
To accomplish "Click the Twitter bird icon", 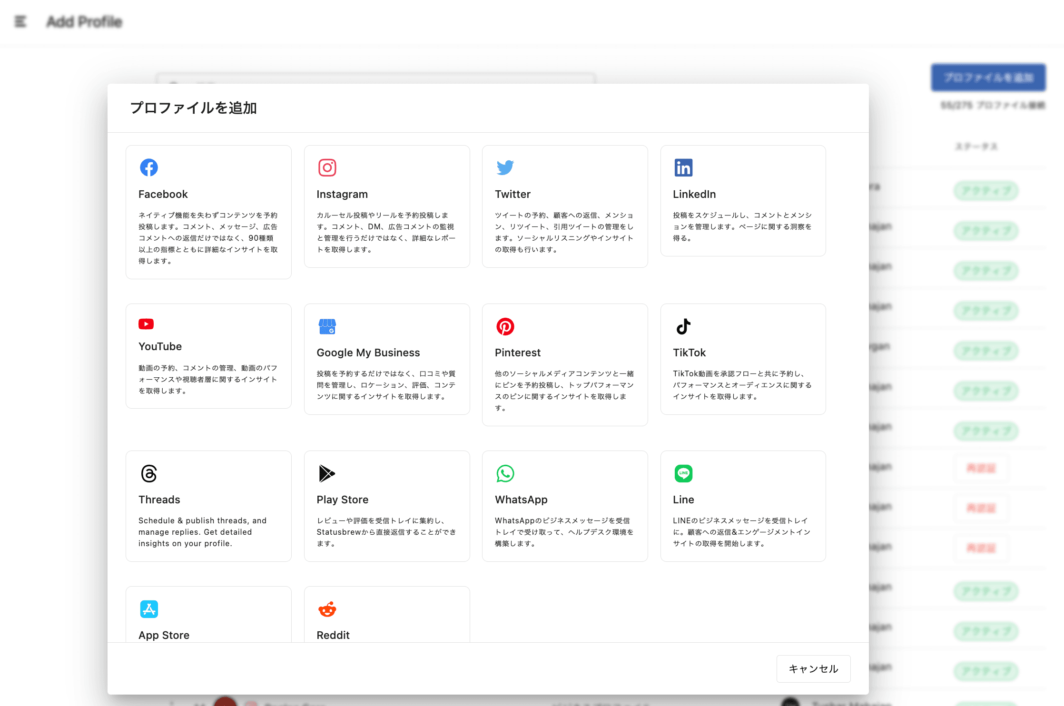I will [505, 167].
